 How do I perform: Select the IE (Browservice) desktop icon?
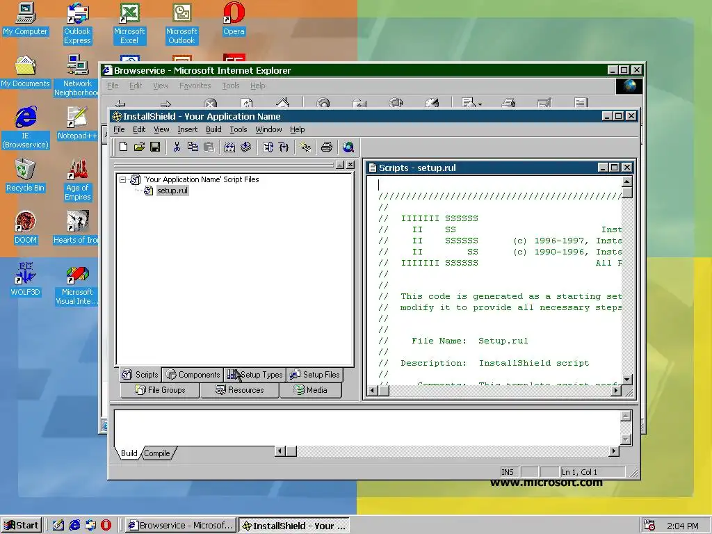click(x=26, y=128)
